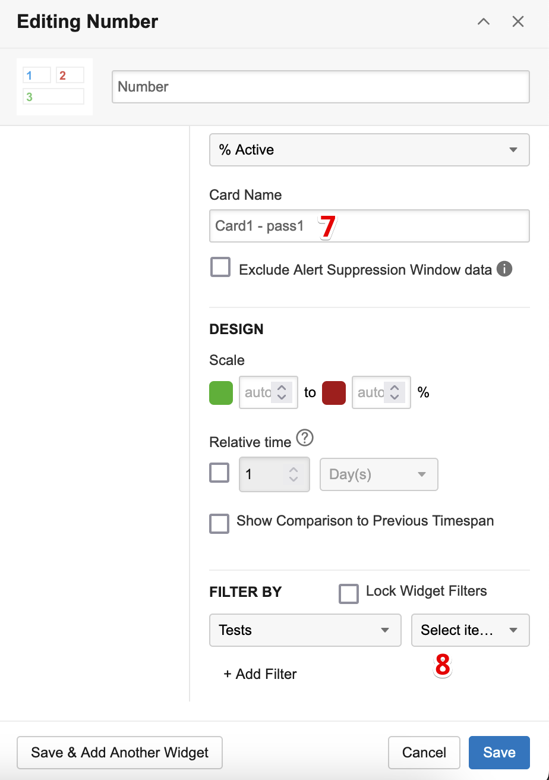Check the Lock Widget Filters box

pyautogui.click(x=349, y=593)
